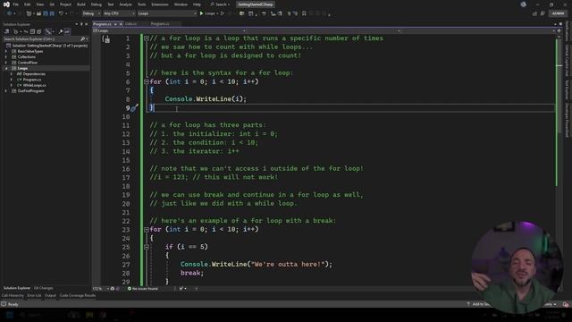Expand the Dependencies node under Loops

[12, 74]
